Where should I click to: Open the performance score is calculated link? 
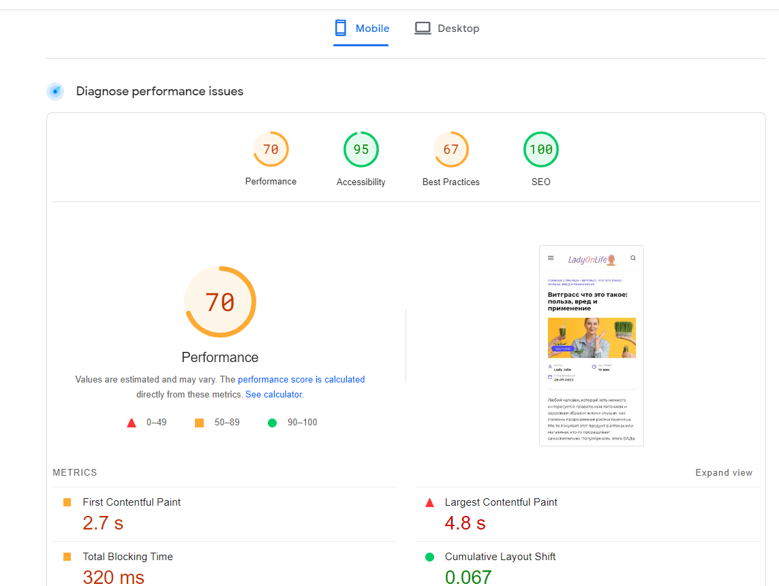point(301,380)
